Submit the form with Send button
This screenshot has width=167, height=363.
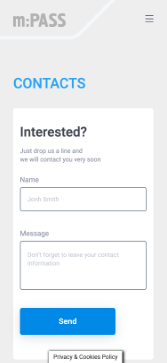click(x=68, y=321)
